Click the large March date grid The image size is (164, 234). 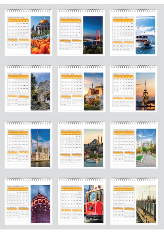pos(123,31)
